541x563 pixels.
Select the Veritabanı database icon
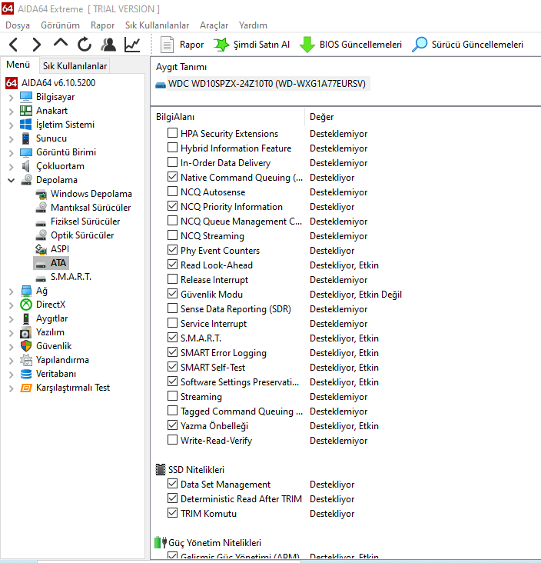coord(26,374)
